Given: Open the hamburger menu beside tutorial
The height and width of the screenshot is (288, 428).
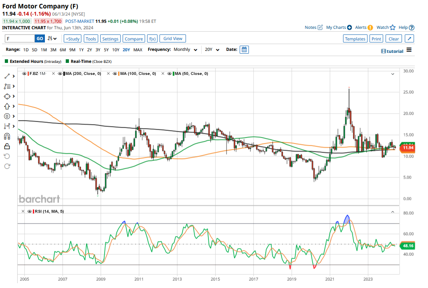Looking at the screenshot, I should [x=409, y=50].
